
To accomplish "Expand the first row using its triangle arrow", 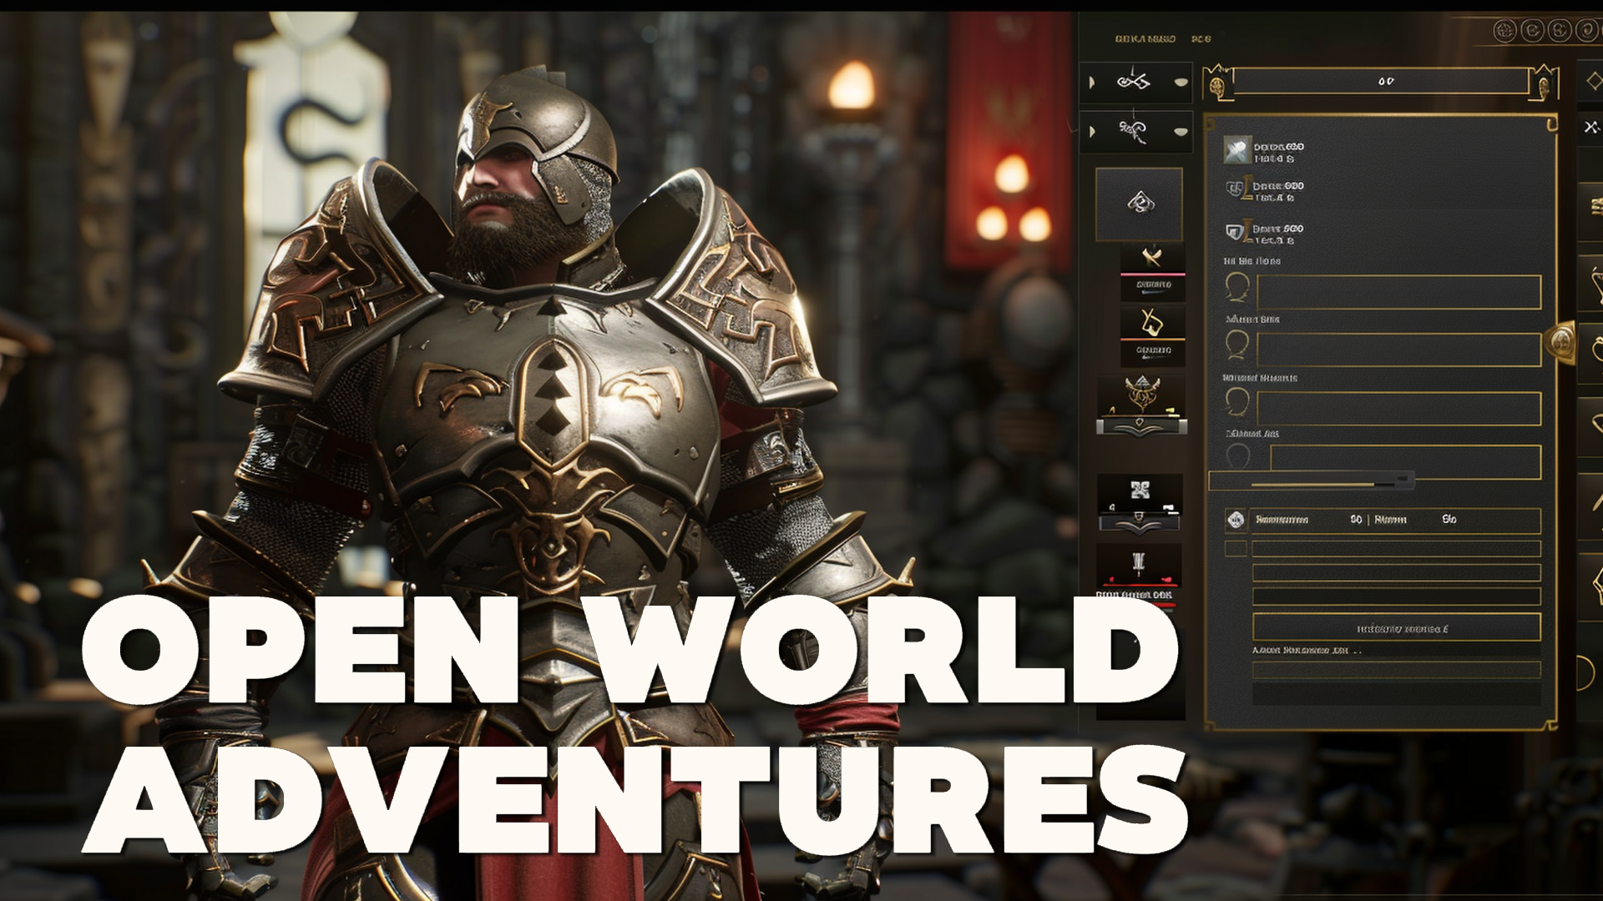I will pos(1092,82).
